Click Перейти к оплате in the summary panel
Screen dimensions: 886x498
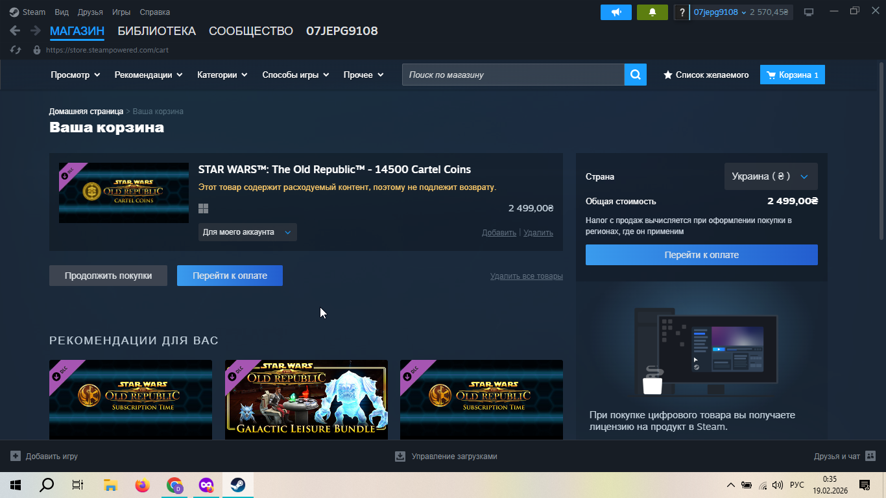pyautogui.click(x=702, y=255)
